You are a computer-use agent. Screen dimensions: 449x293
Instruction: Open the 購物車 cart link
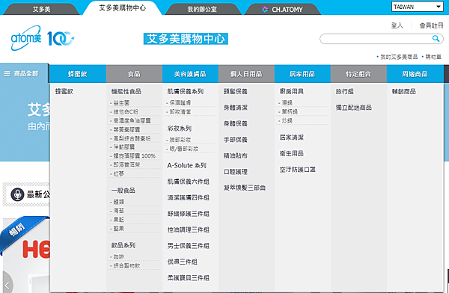tap(433, 57)
